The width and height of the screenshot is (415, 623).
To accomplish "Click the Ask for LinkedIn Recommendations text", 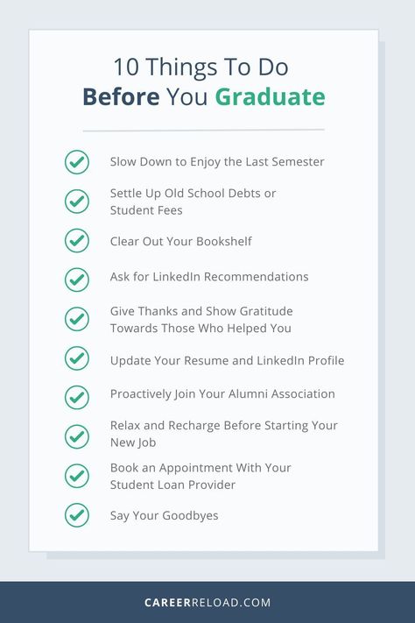I will (x=209, y=277).
